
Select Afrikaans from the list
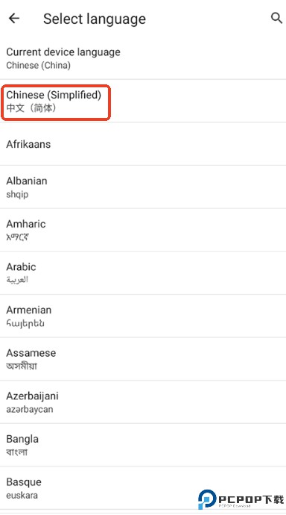coord(143,144)
